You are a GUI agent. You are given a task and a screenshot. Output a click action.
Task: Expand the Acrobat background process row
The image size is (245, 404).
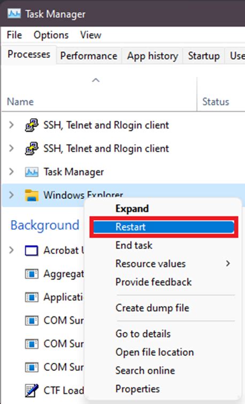tap(11, 251)
